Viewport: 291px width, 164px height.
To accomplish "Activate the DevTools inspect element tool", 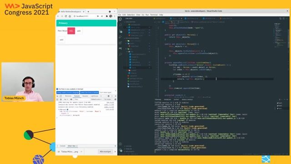I will 58,96.
